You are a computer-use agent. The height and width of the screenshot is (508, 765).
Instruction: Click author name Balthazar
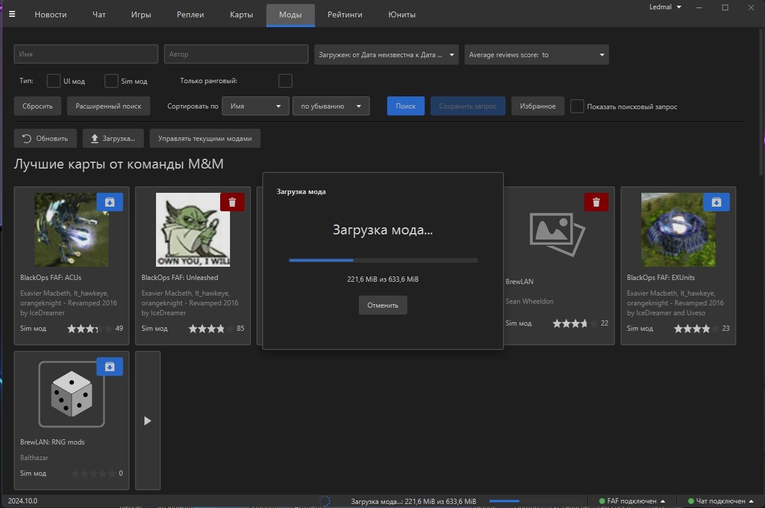coord(34,458)
